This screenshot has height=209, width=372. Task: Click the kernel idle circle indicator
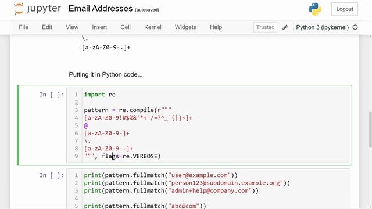point(355,27)
